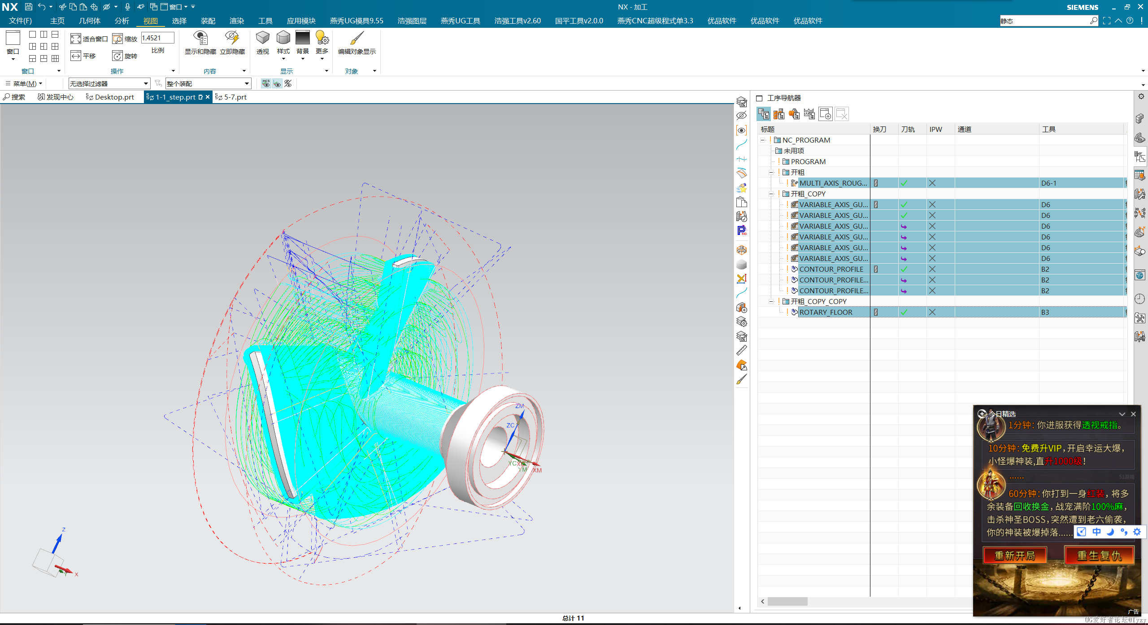This screenshot has width=1148, height=625.
Task: Select side-by-side two-view layout icon
Action: coord(43,35)
